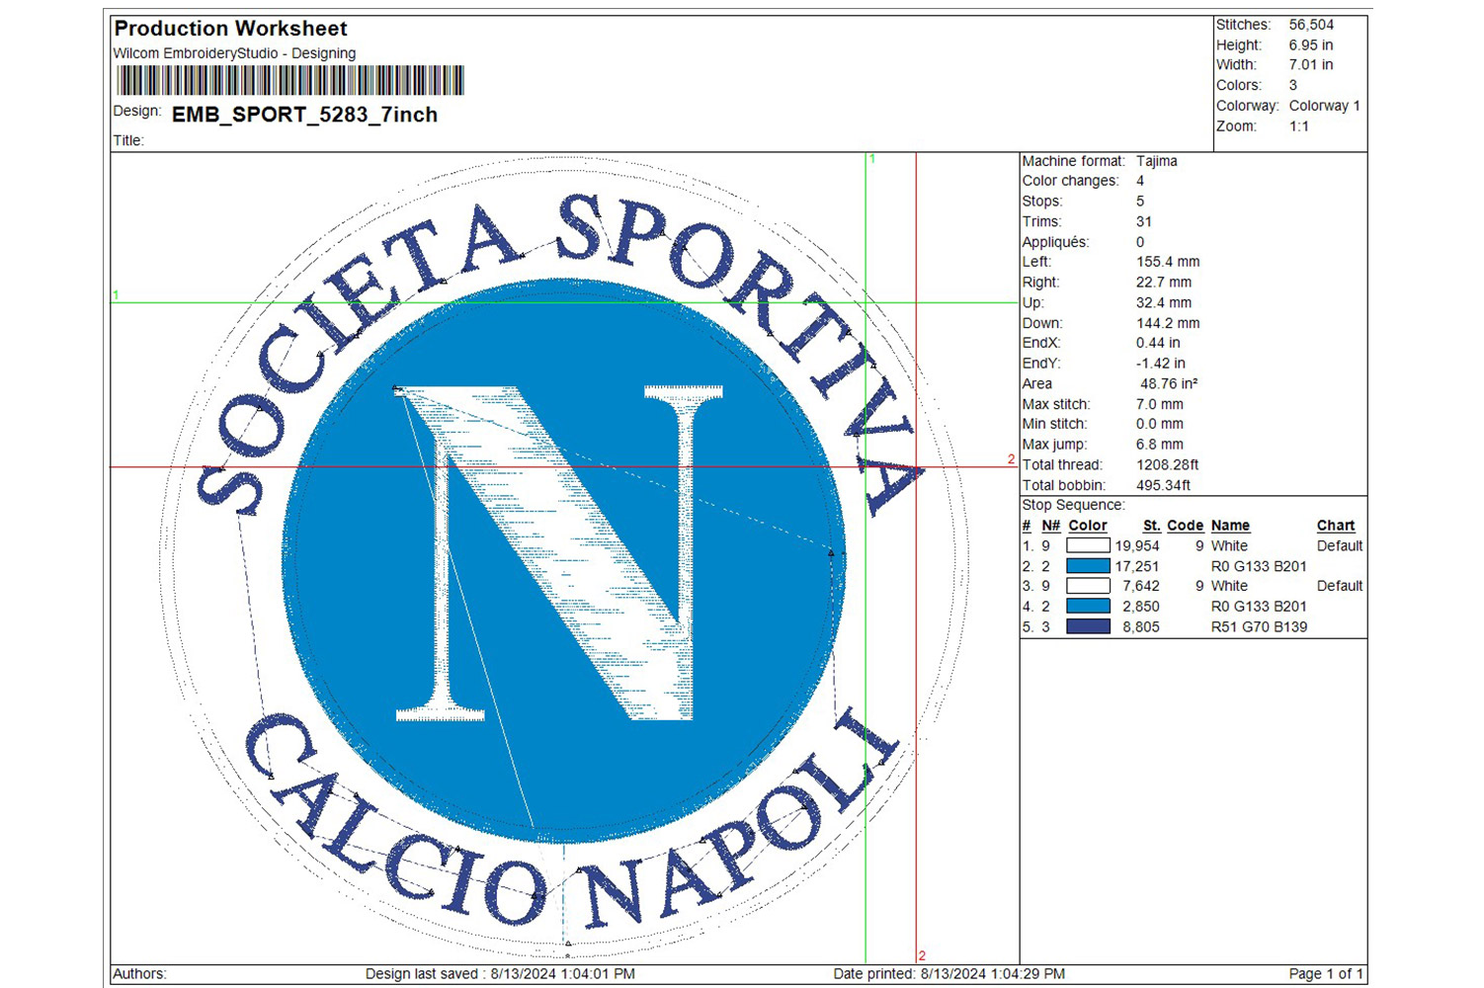1484x988 pixels.
Task: Click the green guide marker 1 at top
Action: [x=871, y=158]
